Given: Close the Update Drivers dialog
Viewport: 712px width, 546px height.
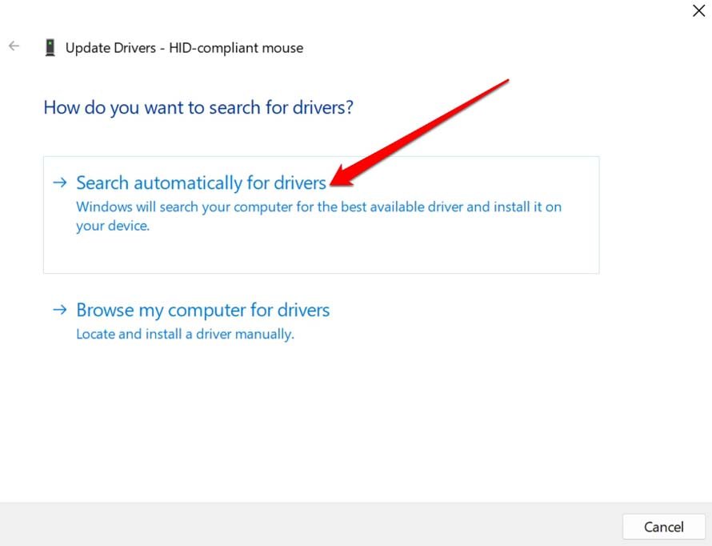Looking at the screenshot, I should click(x=698, y=11).
